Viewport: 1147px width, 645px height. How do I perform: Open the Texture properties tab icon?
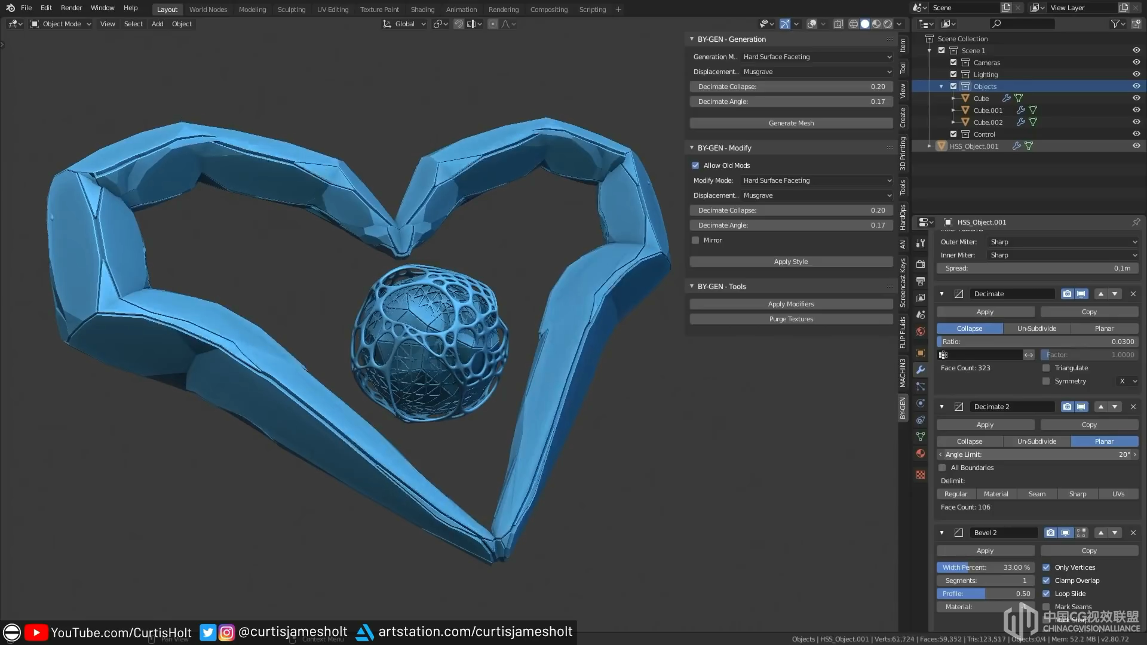click(921, 475)
